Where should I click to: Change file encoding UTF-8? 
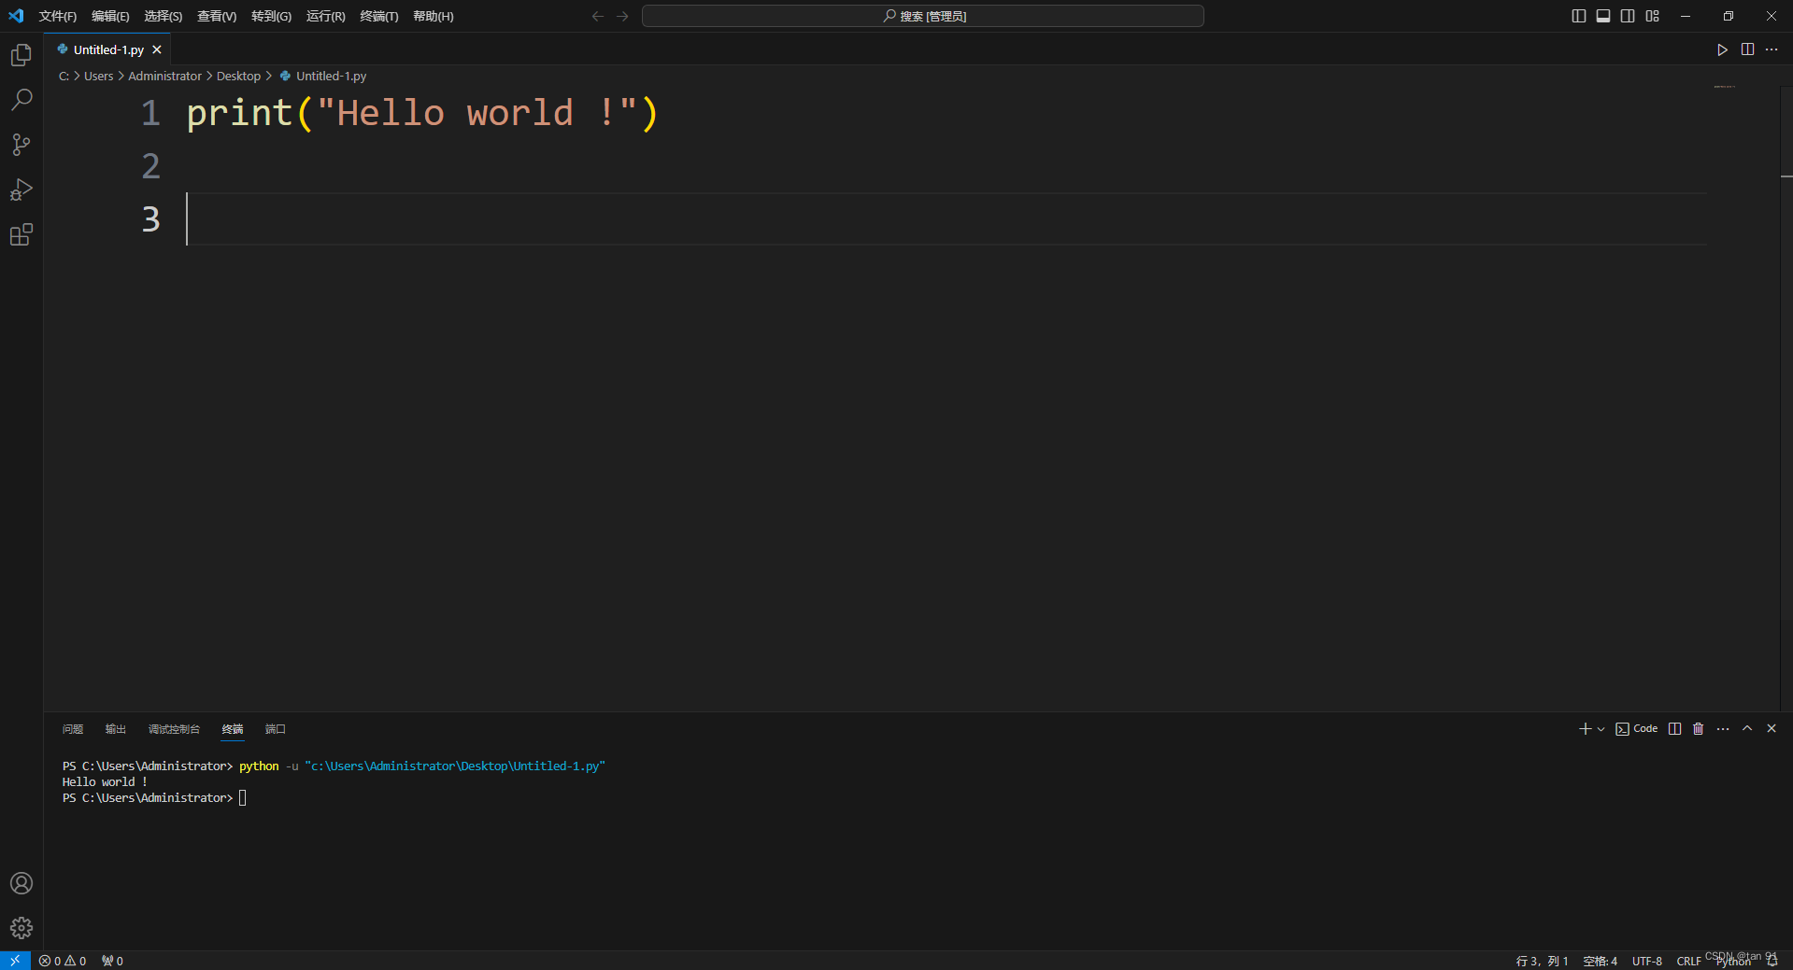(x=1647, y=962)
